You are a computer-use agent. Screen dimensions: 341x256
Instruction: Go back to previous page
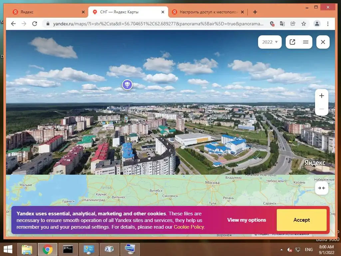13,24
